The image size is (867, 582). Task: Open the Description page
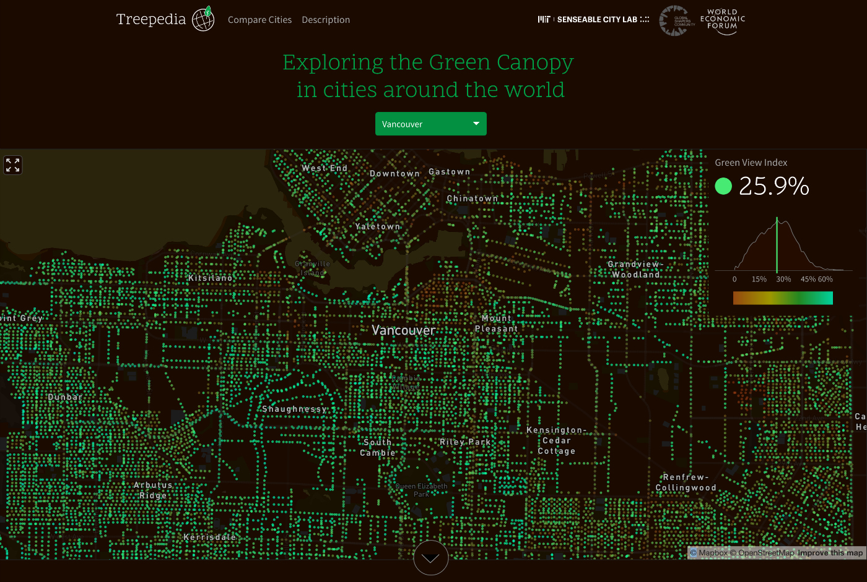point(326,20)
